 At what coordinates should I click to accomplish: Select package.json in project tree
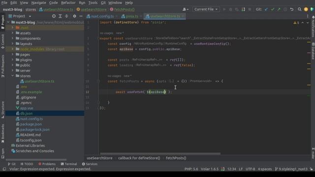tap(31, 124)
